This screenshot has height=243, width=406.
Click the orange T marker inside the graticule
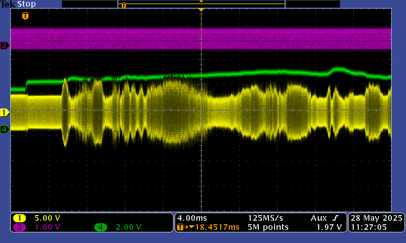pyautogui.click(x=25, y=16)
